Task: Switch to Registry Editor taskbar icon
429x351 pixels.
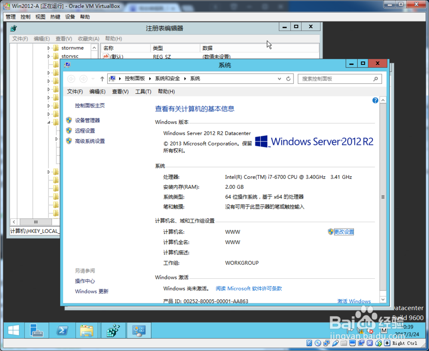Action: 113,330
